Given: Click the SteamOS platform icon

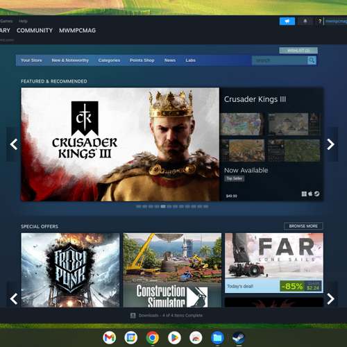Looking at the screenshot, I should (x=316, y=194).
